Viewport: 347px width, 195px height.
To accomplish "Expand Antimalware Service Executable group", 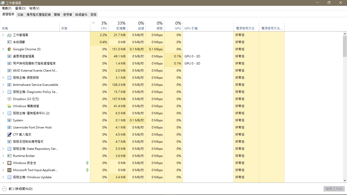I will (x=3, y=85).
